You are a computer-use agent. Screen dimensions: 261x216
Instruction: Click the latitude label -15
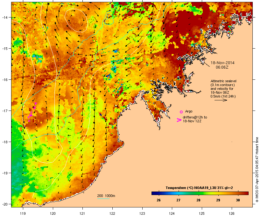4,49
